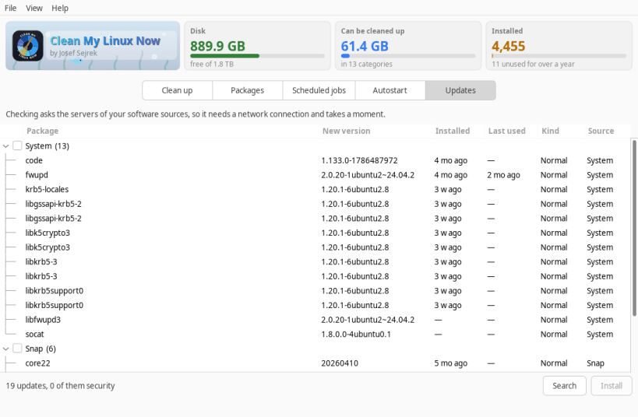Click '11 unused for over a year'

coord(533,65)
